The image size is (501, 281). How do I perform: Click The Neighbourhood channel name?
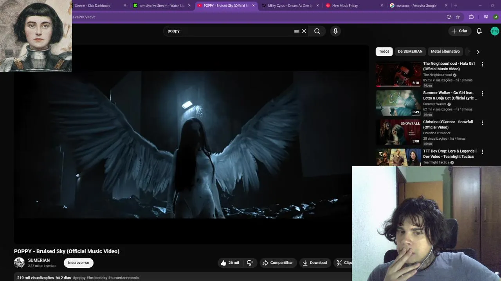coord(438,75)
